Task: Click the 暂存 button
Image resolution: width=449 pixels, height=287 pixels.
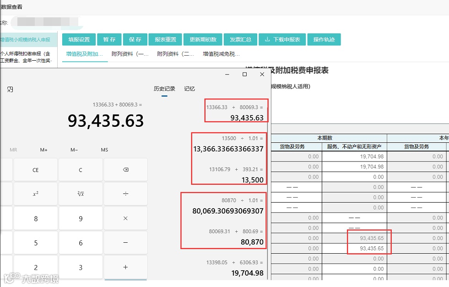Action: pos(109,39)
